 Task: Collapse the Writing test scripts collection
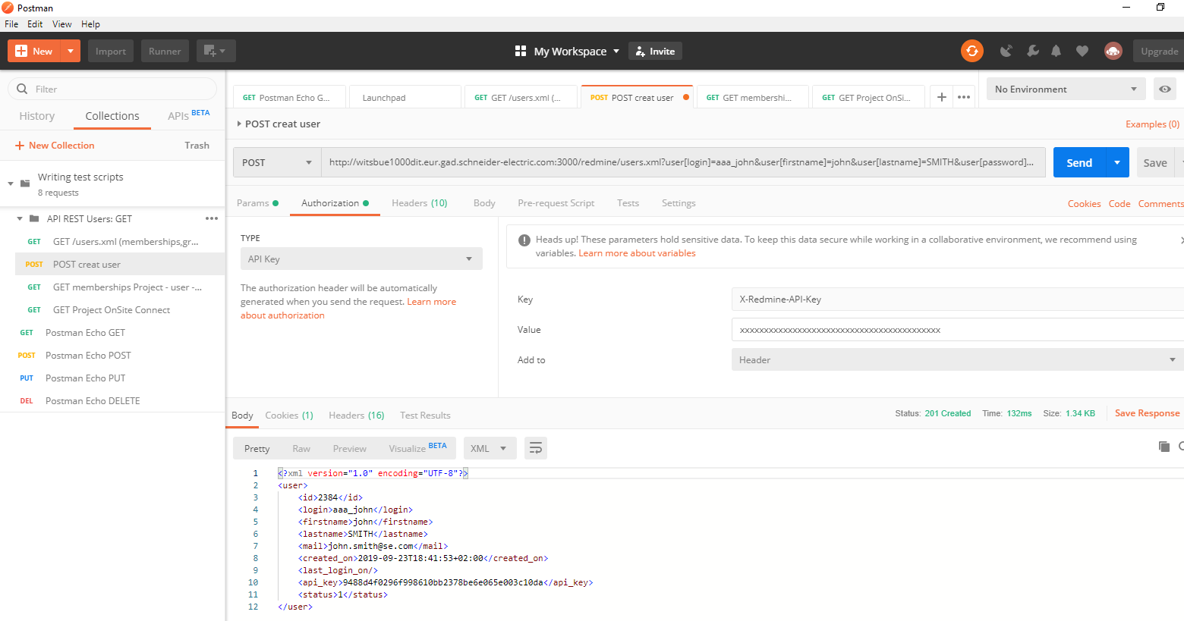point(11,183)
